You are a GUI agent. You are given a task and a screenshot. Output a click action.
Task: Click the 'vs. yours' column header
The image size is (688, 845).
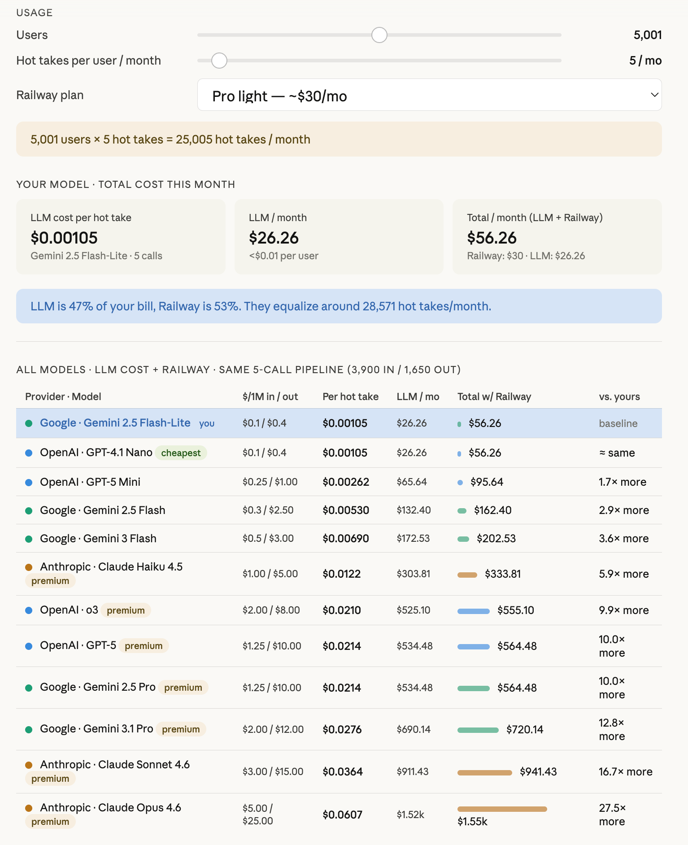coord(619,396)
